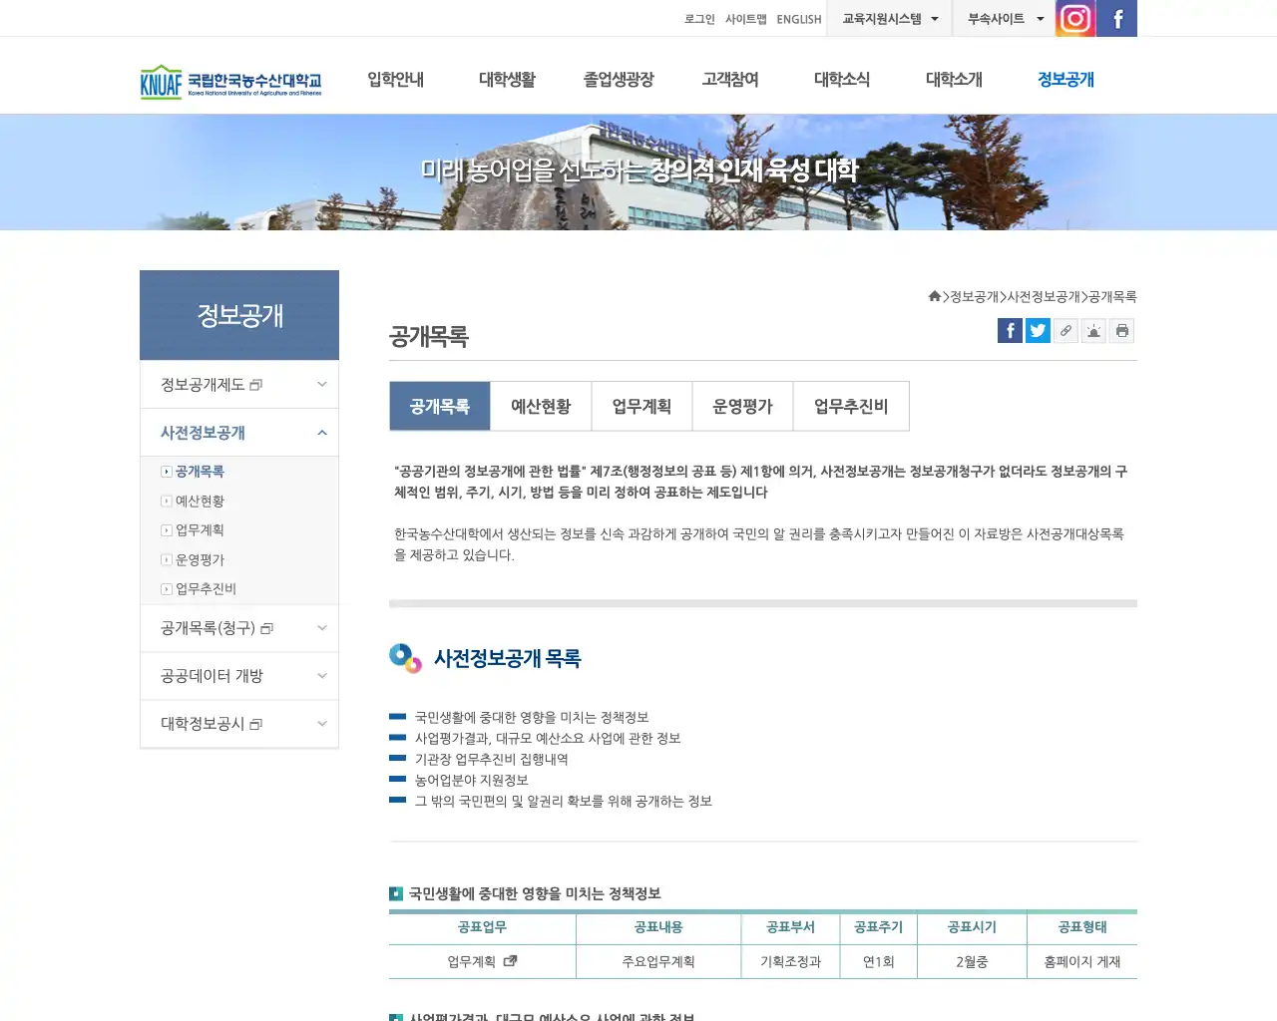Switch to 업무추진비 tab

pos(851,406)
